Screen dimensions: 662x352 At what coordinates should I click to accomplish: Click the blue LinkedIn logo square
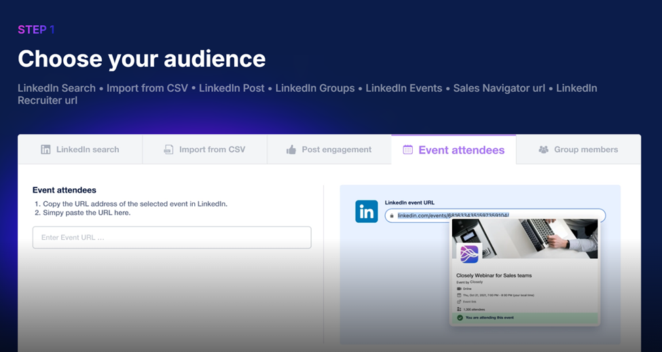367,212
